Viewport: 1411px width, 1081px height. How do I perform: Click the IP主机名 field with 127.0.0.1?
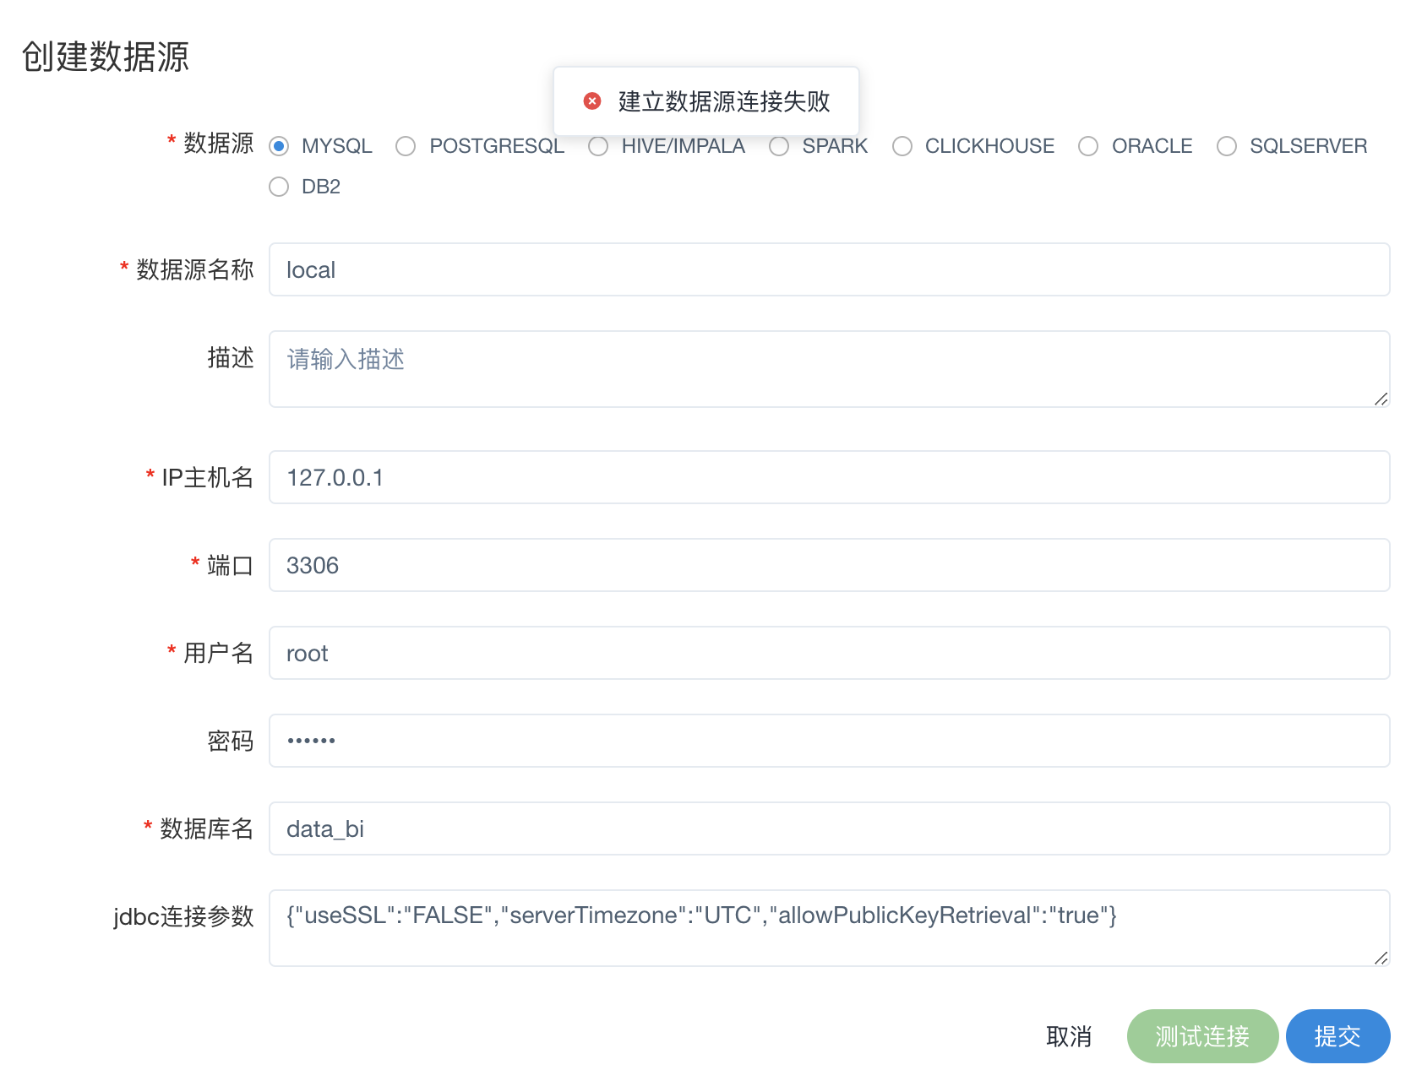pyautogui.click(x=829, y=477)
